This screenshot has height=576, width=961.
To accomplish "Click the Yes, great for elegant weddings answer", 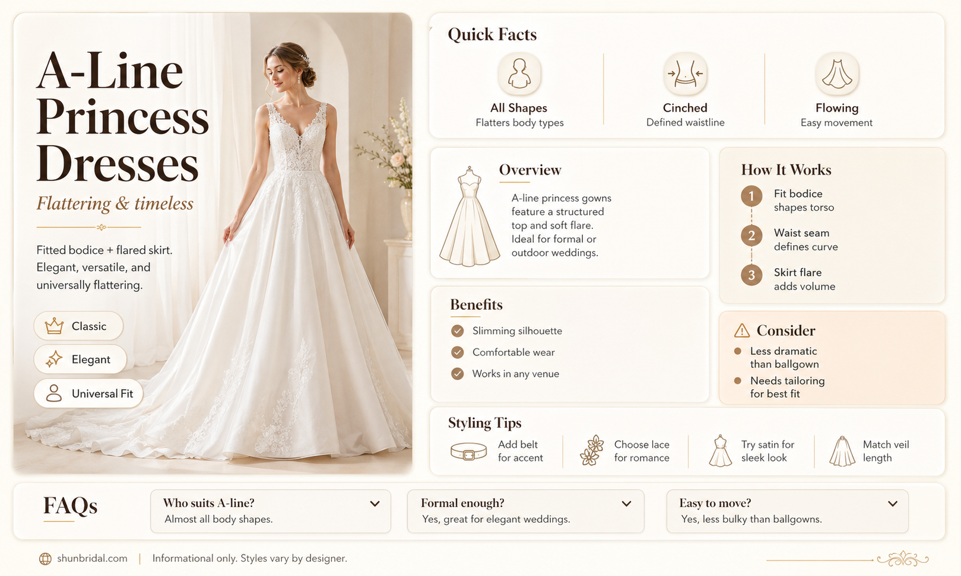I will pyautogui.click(x=496, y=519).
